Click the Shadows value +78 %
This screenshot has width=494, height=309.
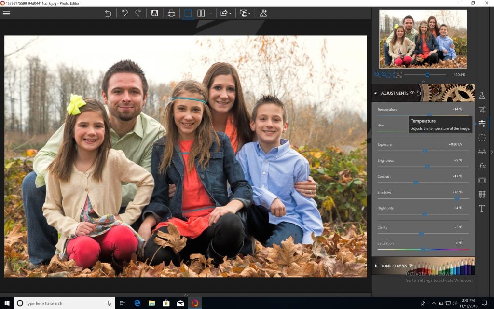[457, 192]
